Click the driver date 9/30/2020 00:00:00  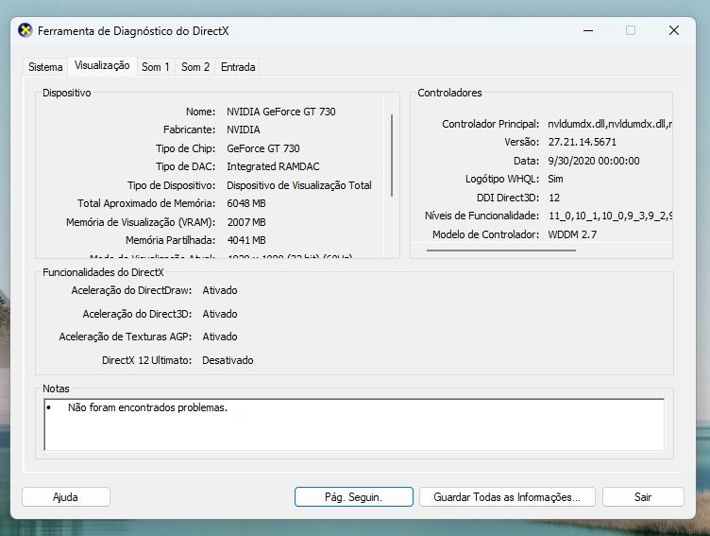coord(594,161)
